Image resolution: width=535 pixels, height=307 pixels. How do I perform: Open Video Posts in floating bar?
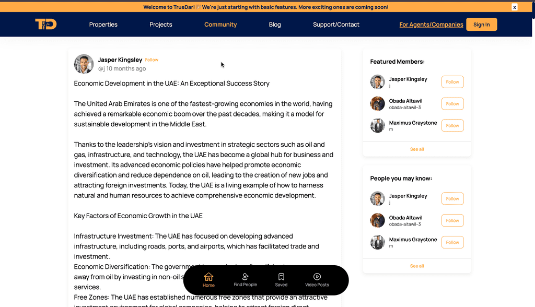(x=317, y=280)
